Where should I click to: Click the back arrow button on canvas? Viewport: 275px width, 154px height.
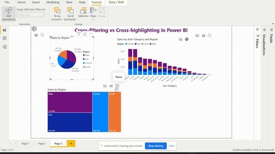coord(34,29)
